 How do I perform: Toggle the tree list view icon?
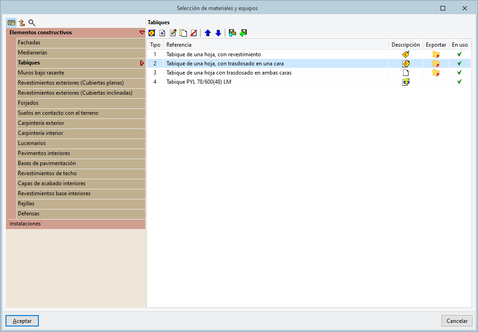pyautogui.click(x=11, y=22)
